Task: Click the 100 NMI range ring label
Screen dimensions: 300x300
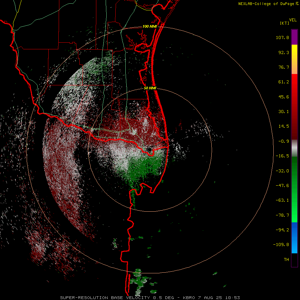Action: pyautogui.click(x=150, y=26)
